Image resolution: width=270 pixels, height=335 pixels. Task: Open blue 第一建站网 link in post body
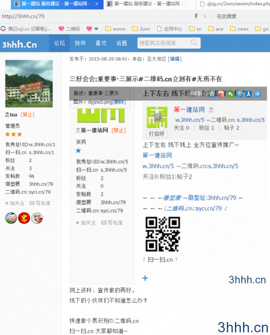[x=157, y=155]
